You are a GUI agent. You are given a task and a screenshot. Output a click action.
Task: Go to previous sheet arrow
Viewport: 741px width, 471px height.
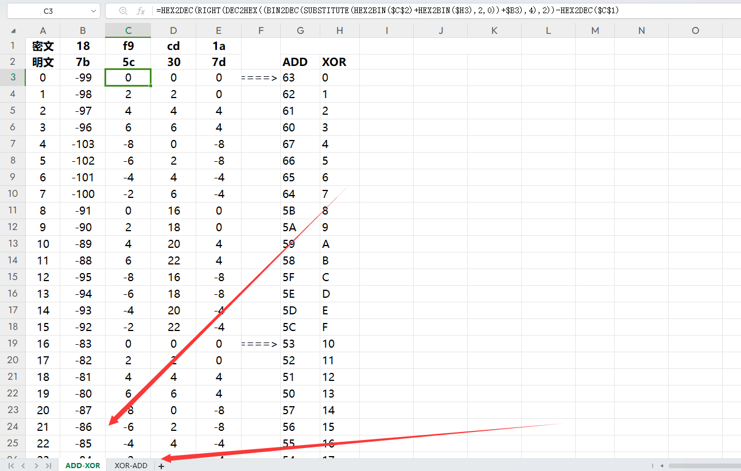tap(24, 466)
